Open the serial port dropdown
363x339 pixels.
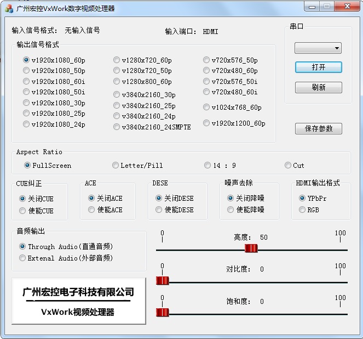pyautogui.click(x=318, y=48)
